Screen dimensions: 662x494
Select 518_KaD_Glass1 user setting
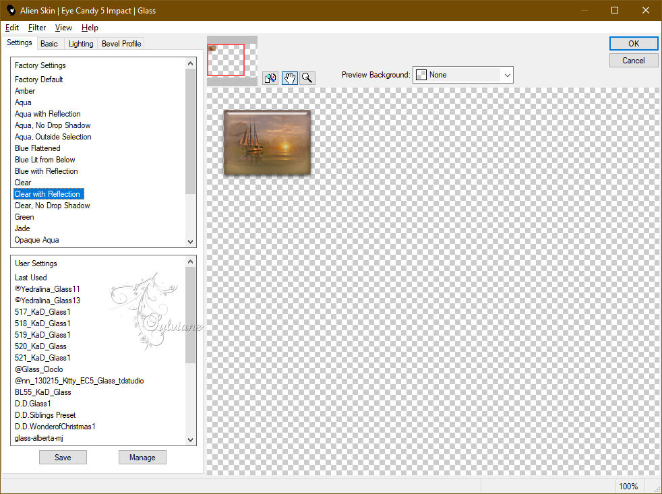click(x=42, y=323)
